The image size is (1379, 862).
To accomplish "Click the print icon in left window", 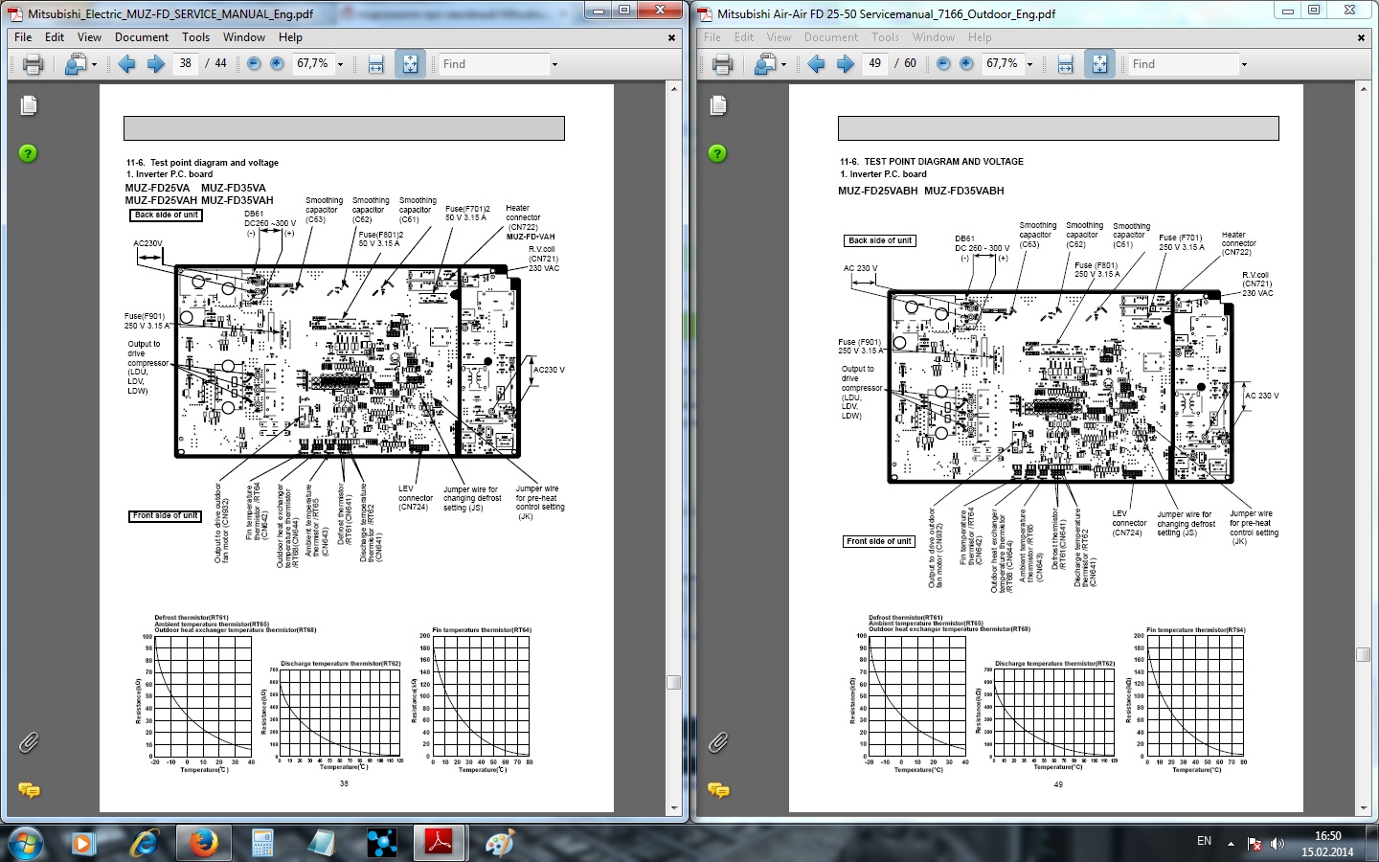I will point(33,64).
